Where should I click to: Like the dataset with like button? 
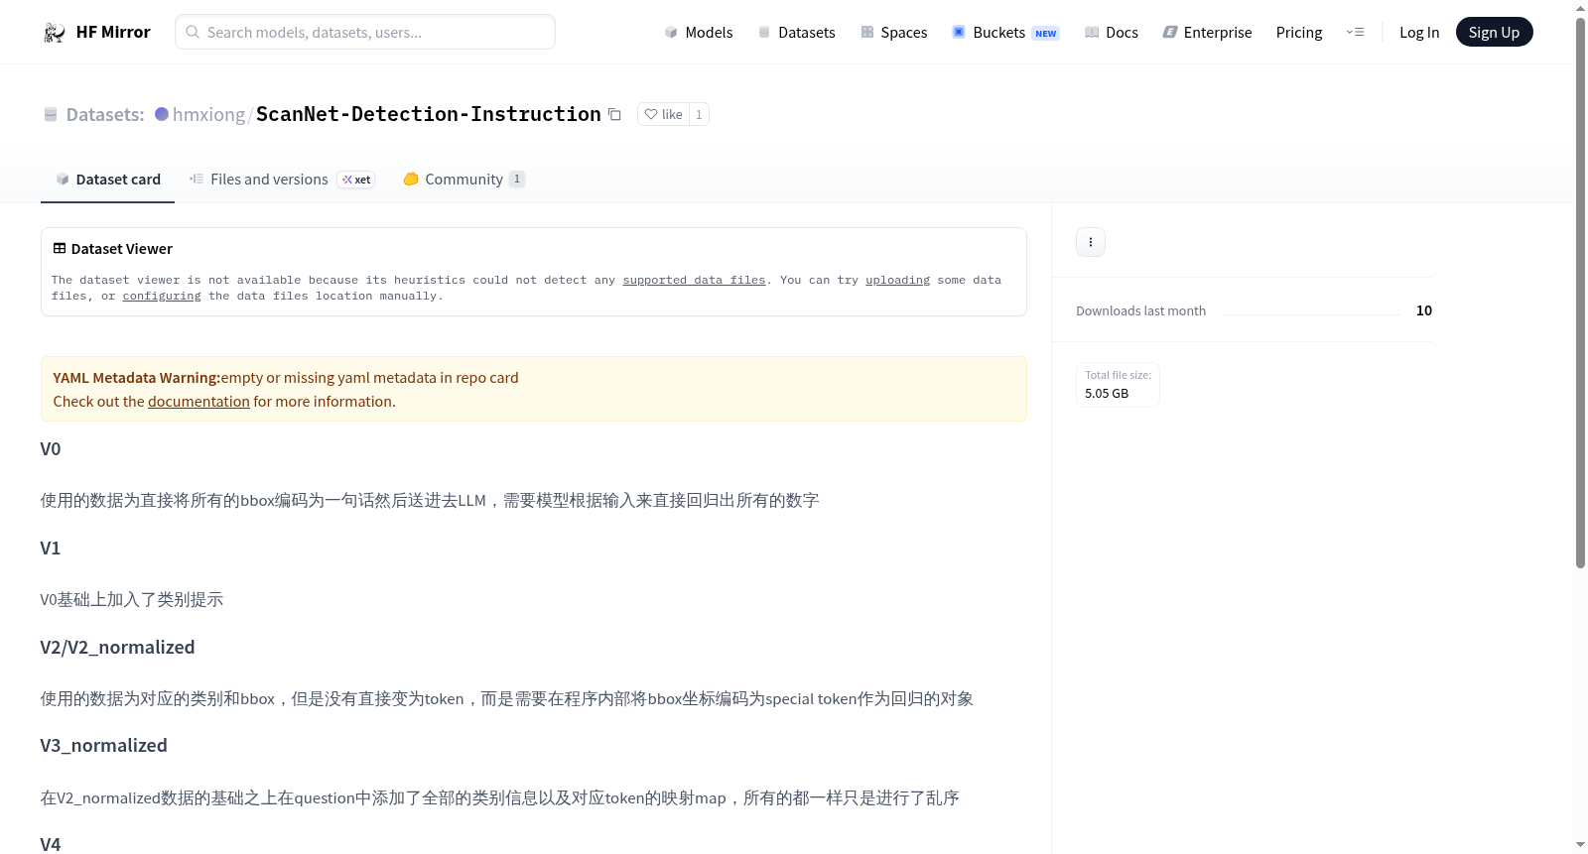tap(664, 114)
